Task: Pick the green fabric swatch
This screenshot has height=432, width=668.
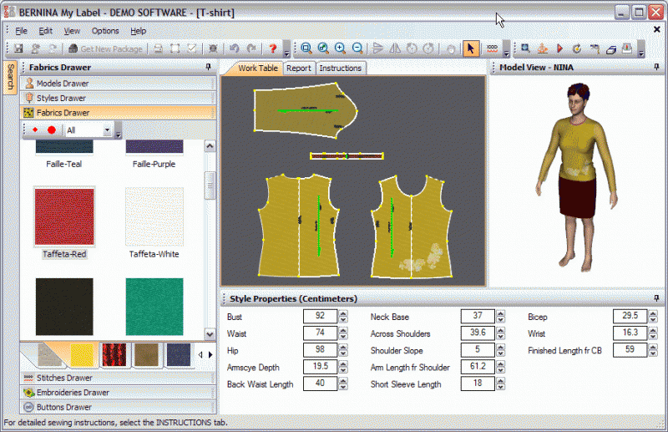Action: coord(154,306)
